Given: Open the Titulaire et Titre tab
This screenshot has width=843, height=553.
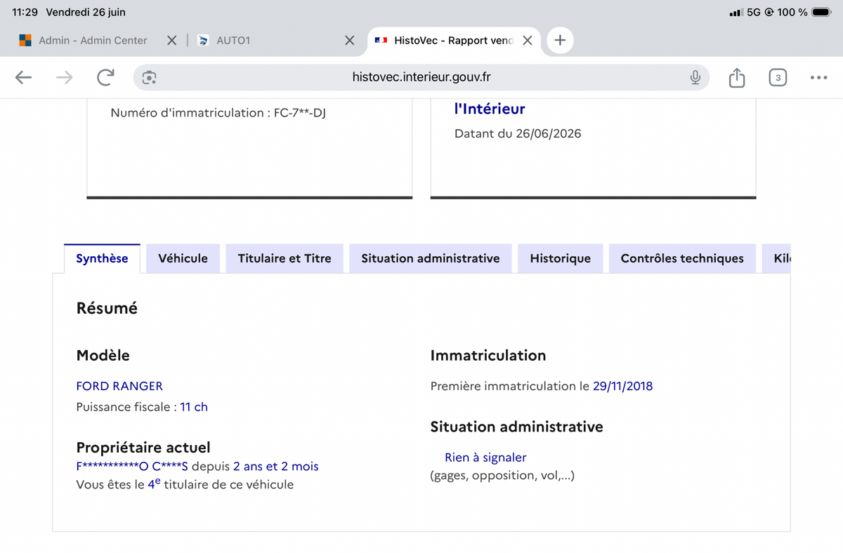Looking at the screenshot, I should (285, 258).
